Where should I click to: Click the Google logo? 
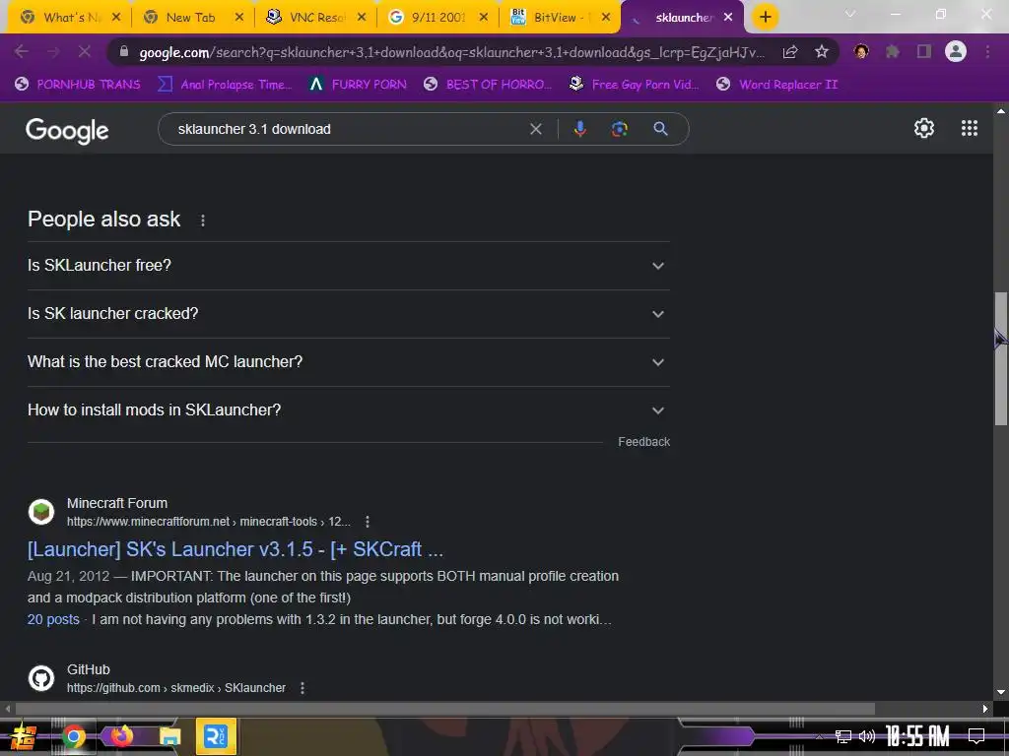(x=67, y=131)
